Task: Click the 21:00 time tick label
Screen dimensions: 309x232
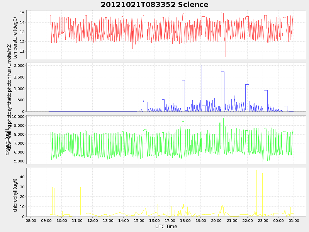Action: click(x=232, y=220)
